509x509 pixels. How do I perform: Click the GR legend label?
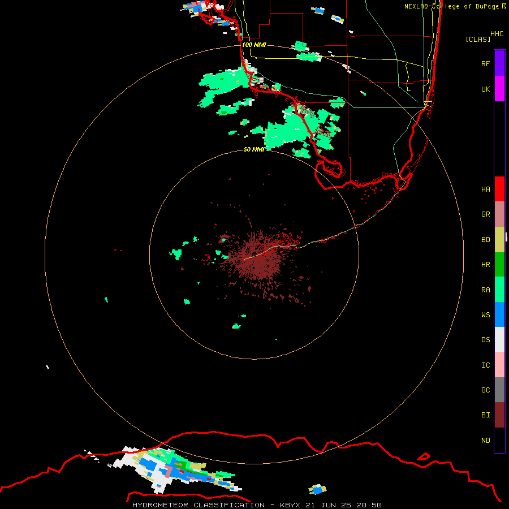point(485,214)
